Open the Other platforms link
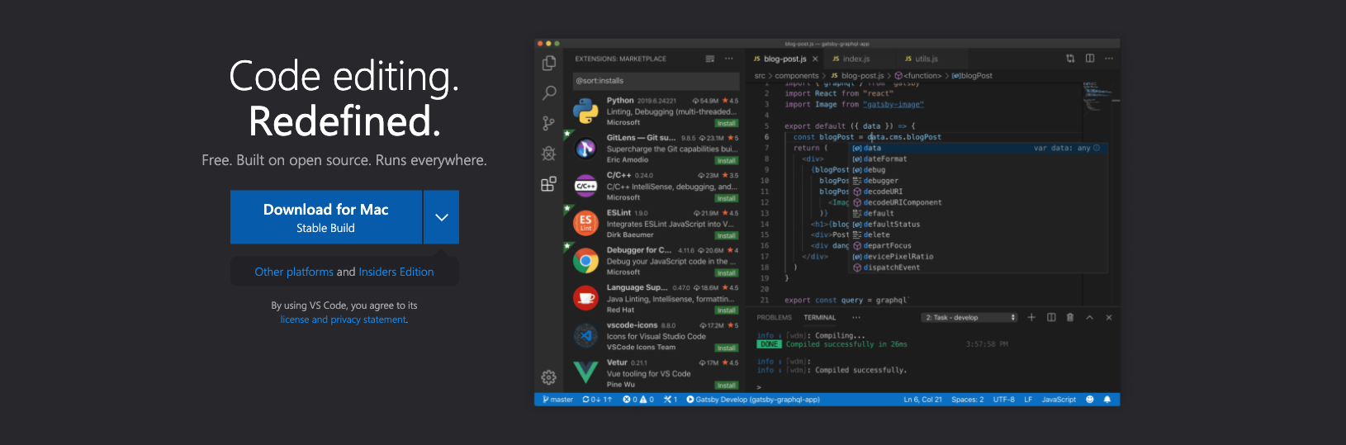Image resolution: width=1346 pixels, height=445 pixels. pos(294,272)
